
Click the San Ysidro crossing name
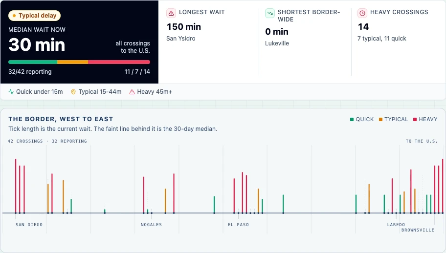181,38
